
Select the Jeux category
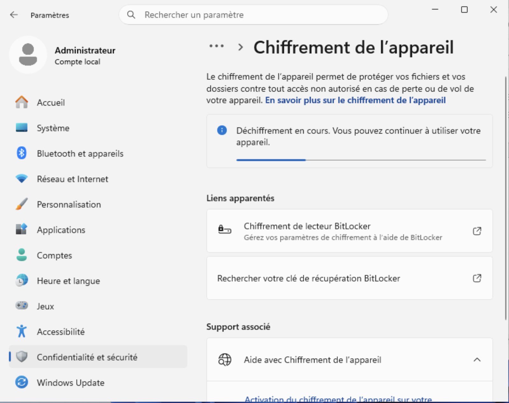click(x=98, y=306)
